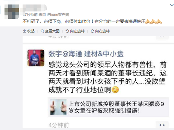Select the moment text starting 感觉龙头公司
The width and height of the screenshot is (174, 130).
[x=108, y=77]
